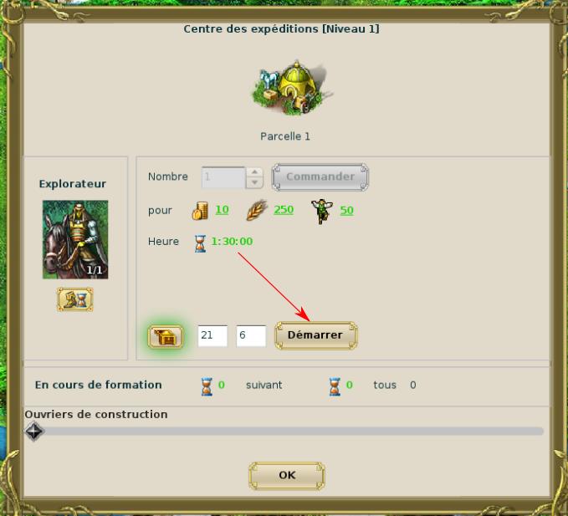Viewport: 568px width, 516px height.
Task: Open the glowing treasure chest icon
Action: pos(166,337)
